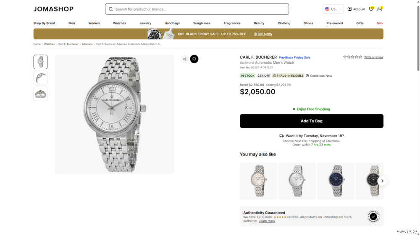Click the Authenticity Guaranteed badge
This screenshot has width=420, height=236.
(x=373, y=216)
